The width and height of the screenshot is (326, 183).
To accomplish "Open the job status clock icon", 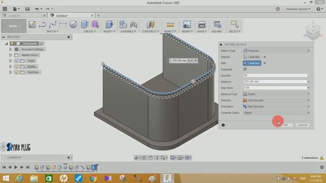I will pyautogui.click(x=278, y=9).
